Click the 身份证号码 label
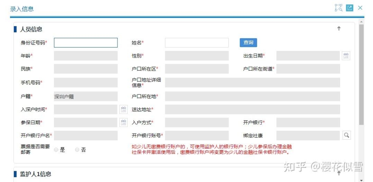 [34, 43]
